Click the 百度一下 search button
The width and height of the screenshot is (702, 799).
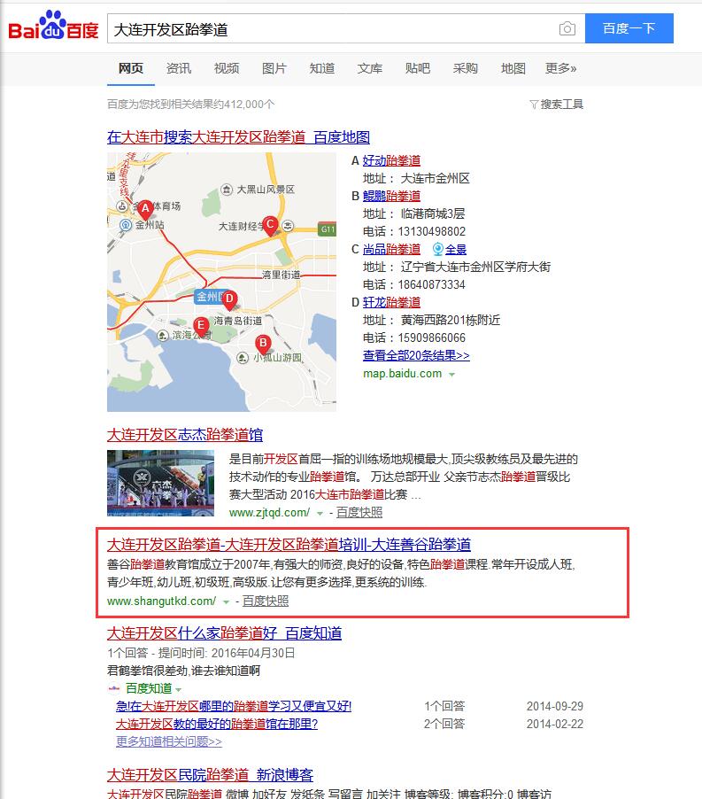629,28
